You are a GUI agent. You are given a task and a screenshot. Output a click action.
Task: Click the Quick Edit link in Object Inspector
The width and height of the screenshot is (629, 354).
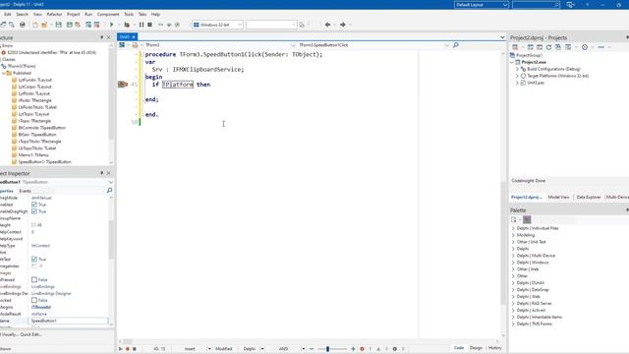coord(30,334)
